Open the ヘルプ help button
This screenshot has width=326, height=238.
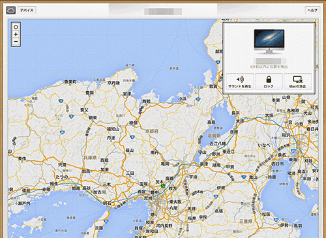pos(312,10)
